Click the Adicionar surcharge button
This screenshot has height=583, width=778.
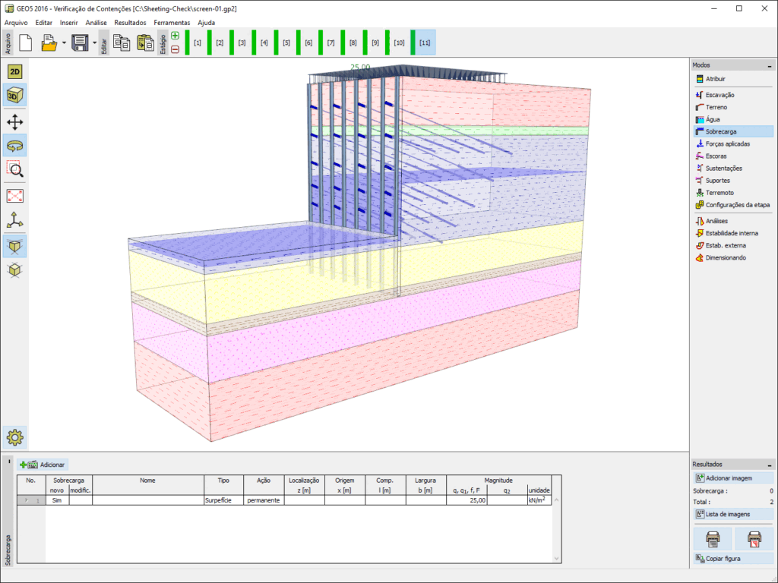click(43, 465)
